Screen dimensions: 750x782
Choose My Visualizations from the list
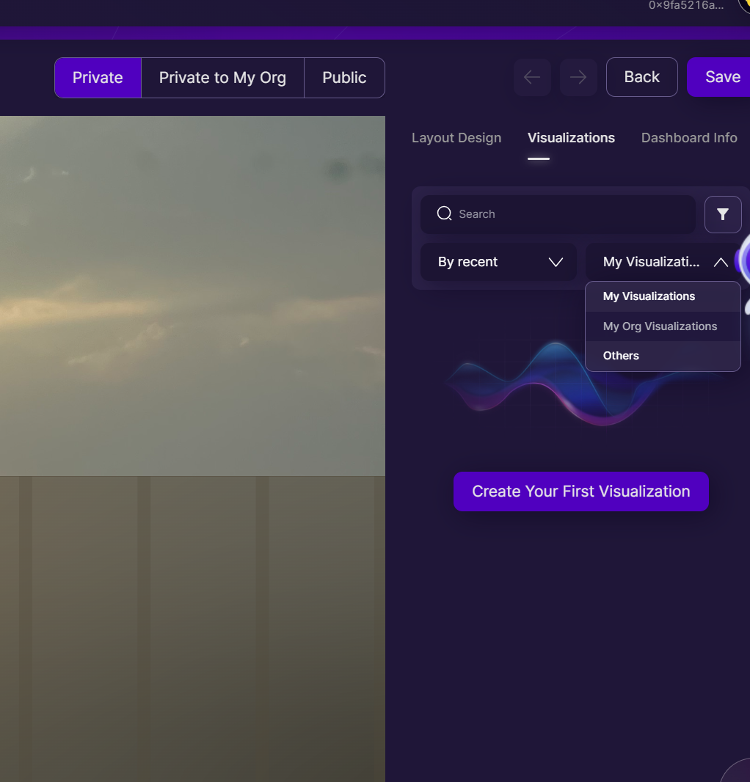click(663, 297)
